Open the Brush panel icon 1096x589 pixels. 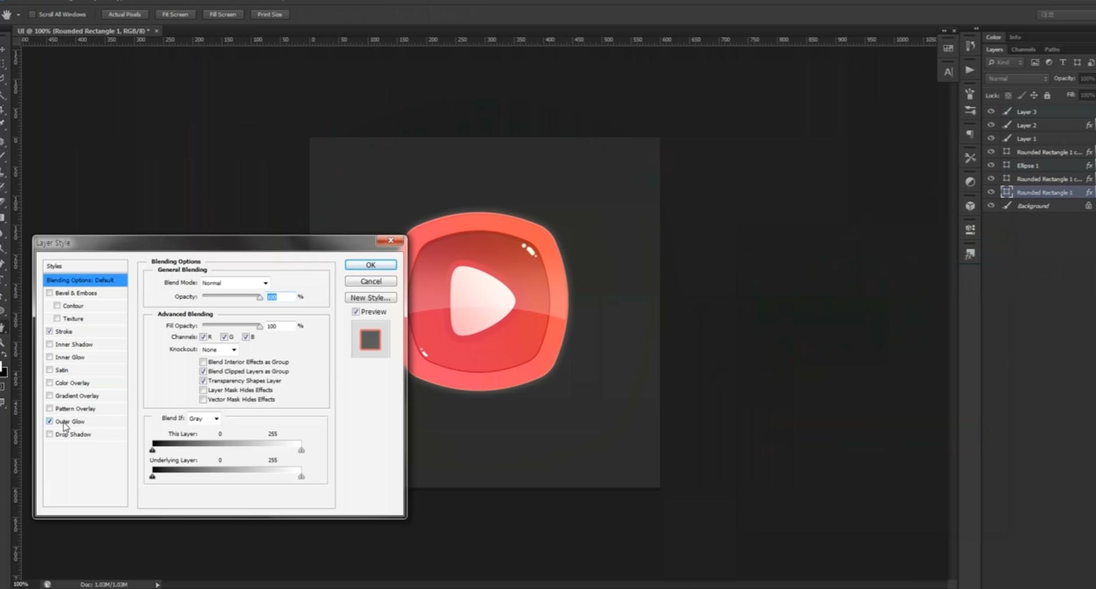coord(970,110)
